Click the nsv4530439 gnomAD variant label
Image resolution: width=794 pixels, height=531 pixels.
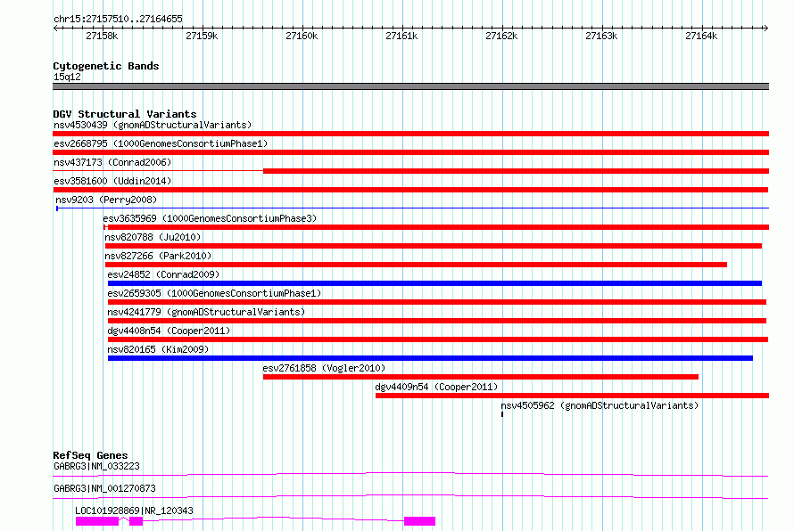[153, 125]
